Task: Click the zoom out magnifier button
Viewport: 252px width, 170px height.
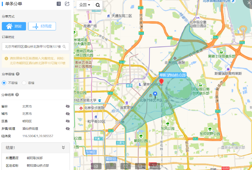Action: pyautogui.click(x=140, y=166)
